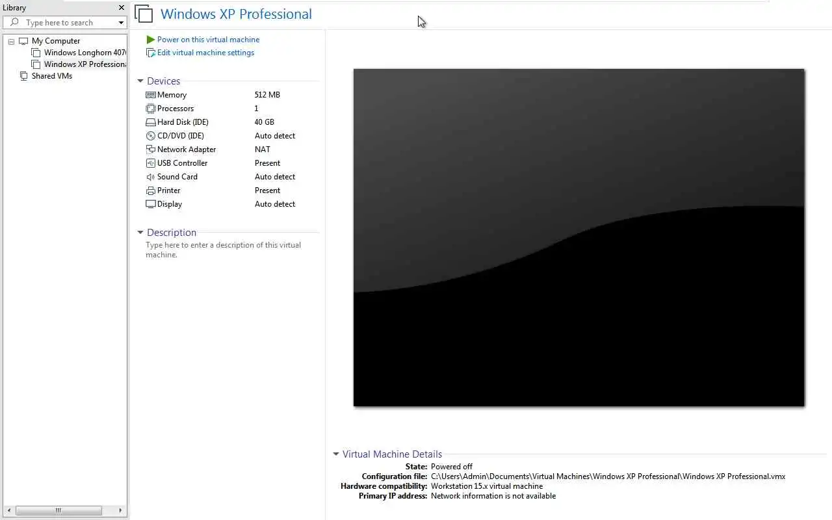Screen dimensions: 832x520
Task: Click the description text entry area
Action: (224, 250)
